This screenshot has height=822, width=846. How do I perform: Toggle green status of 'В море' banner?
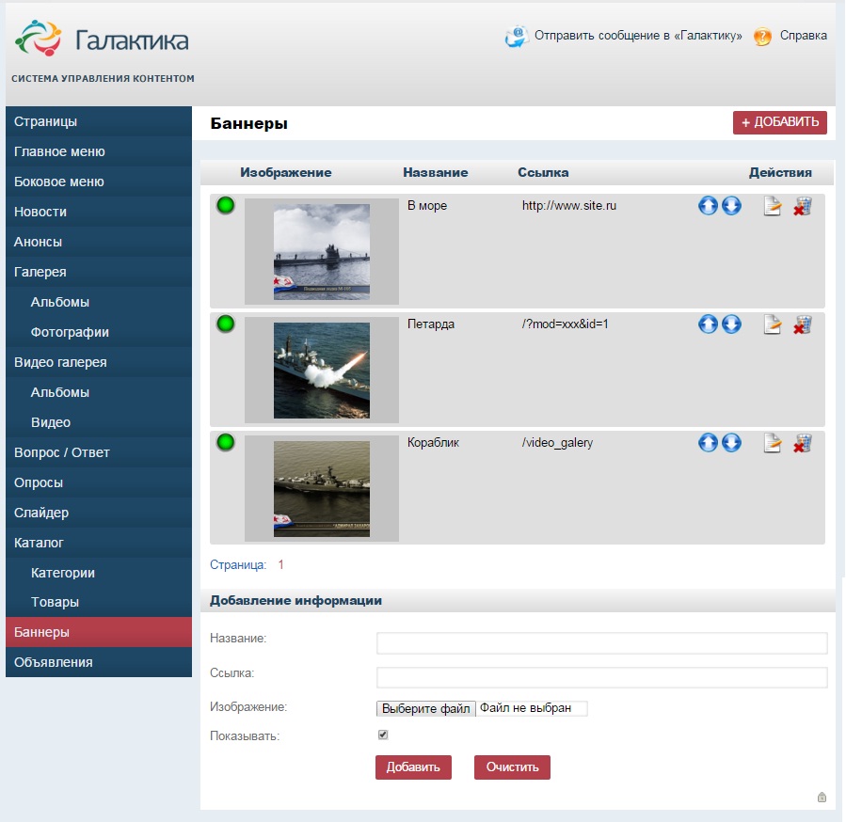[x=226, y=205]
